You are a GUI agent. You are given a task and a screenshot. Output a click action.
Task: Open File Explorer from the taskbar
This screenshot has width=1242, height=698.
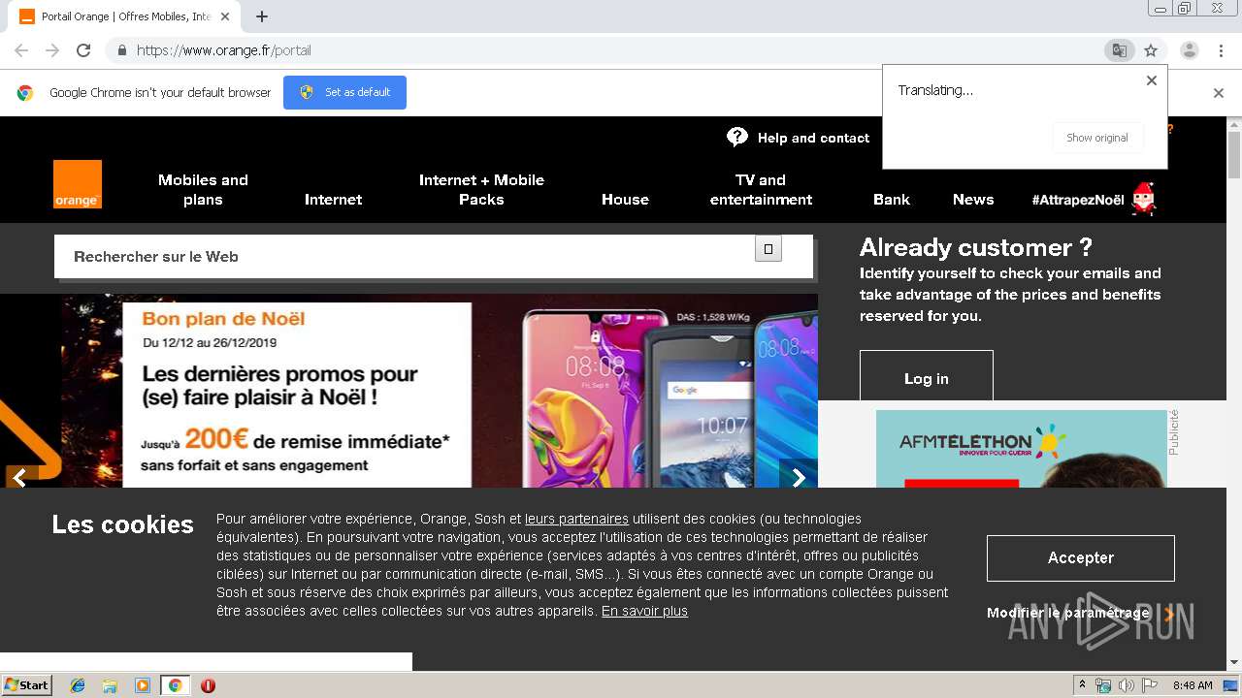tap(110, 685)
